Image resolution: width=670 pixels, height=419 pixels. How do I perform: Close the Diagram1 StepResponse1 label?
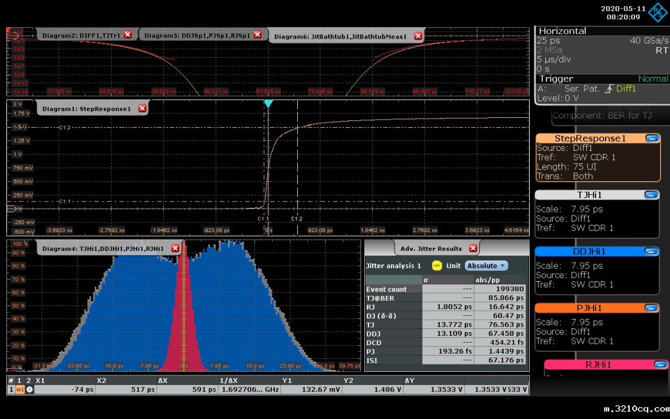142,109
